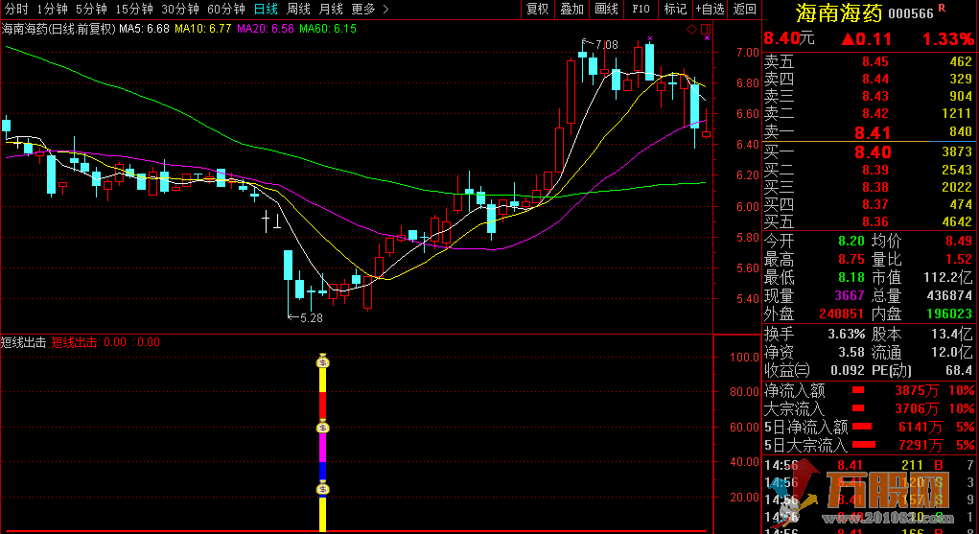Image resolution: width=979 pixels, height=534 pixels.
Task: Add stock via +自选 button
Action: pyautogui.click(x=711, y=10)
